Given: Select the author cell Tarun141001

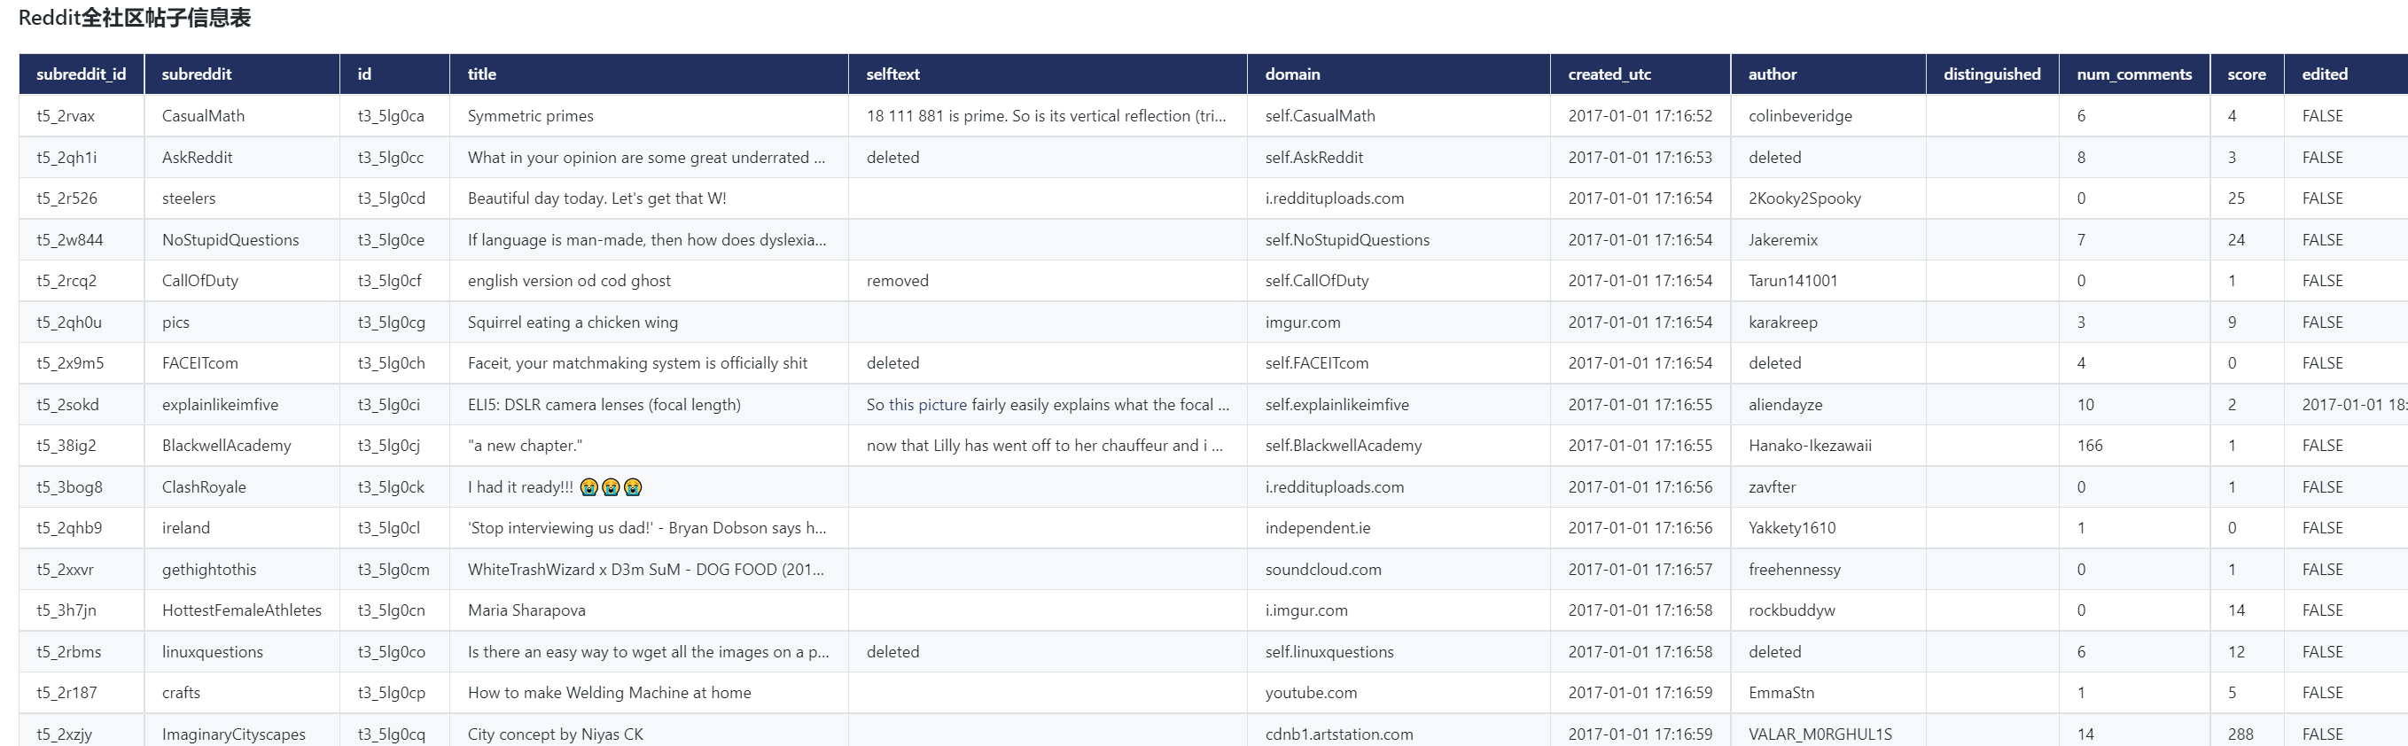Looking at the screenshot, I should (x=1828, y=281).
